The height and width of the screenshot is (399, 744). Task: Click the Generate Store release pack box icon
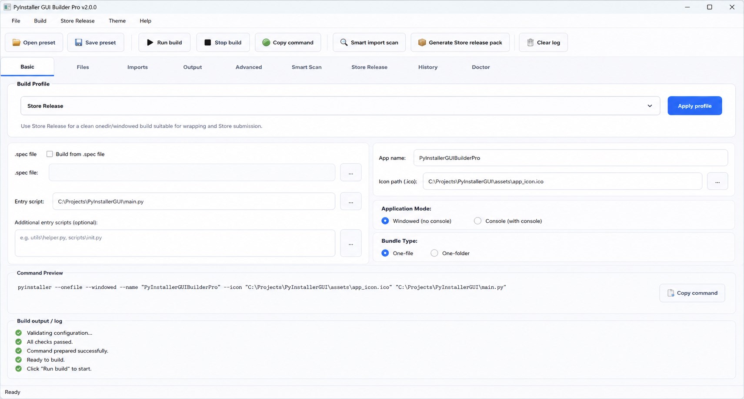click(422, 43)
